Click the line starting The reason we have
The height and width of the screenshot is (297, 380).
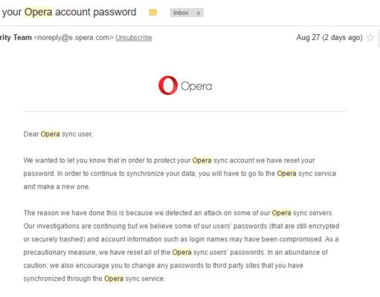click(x=178, y=213)
